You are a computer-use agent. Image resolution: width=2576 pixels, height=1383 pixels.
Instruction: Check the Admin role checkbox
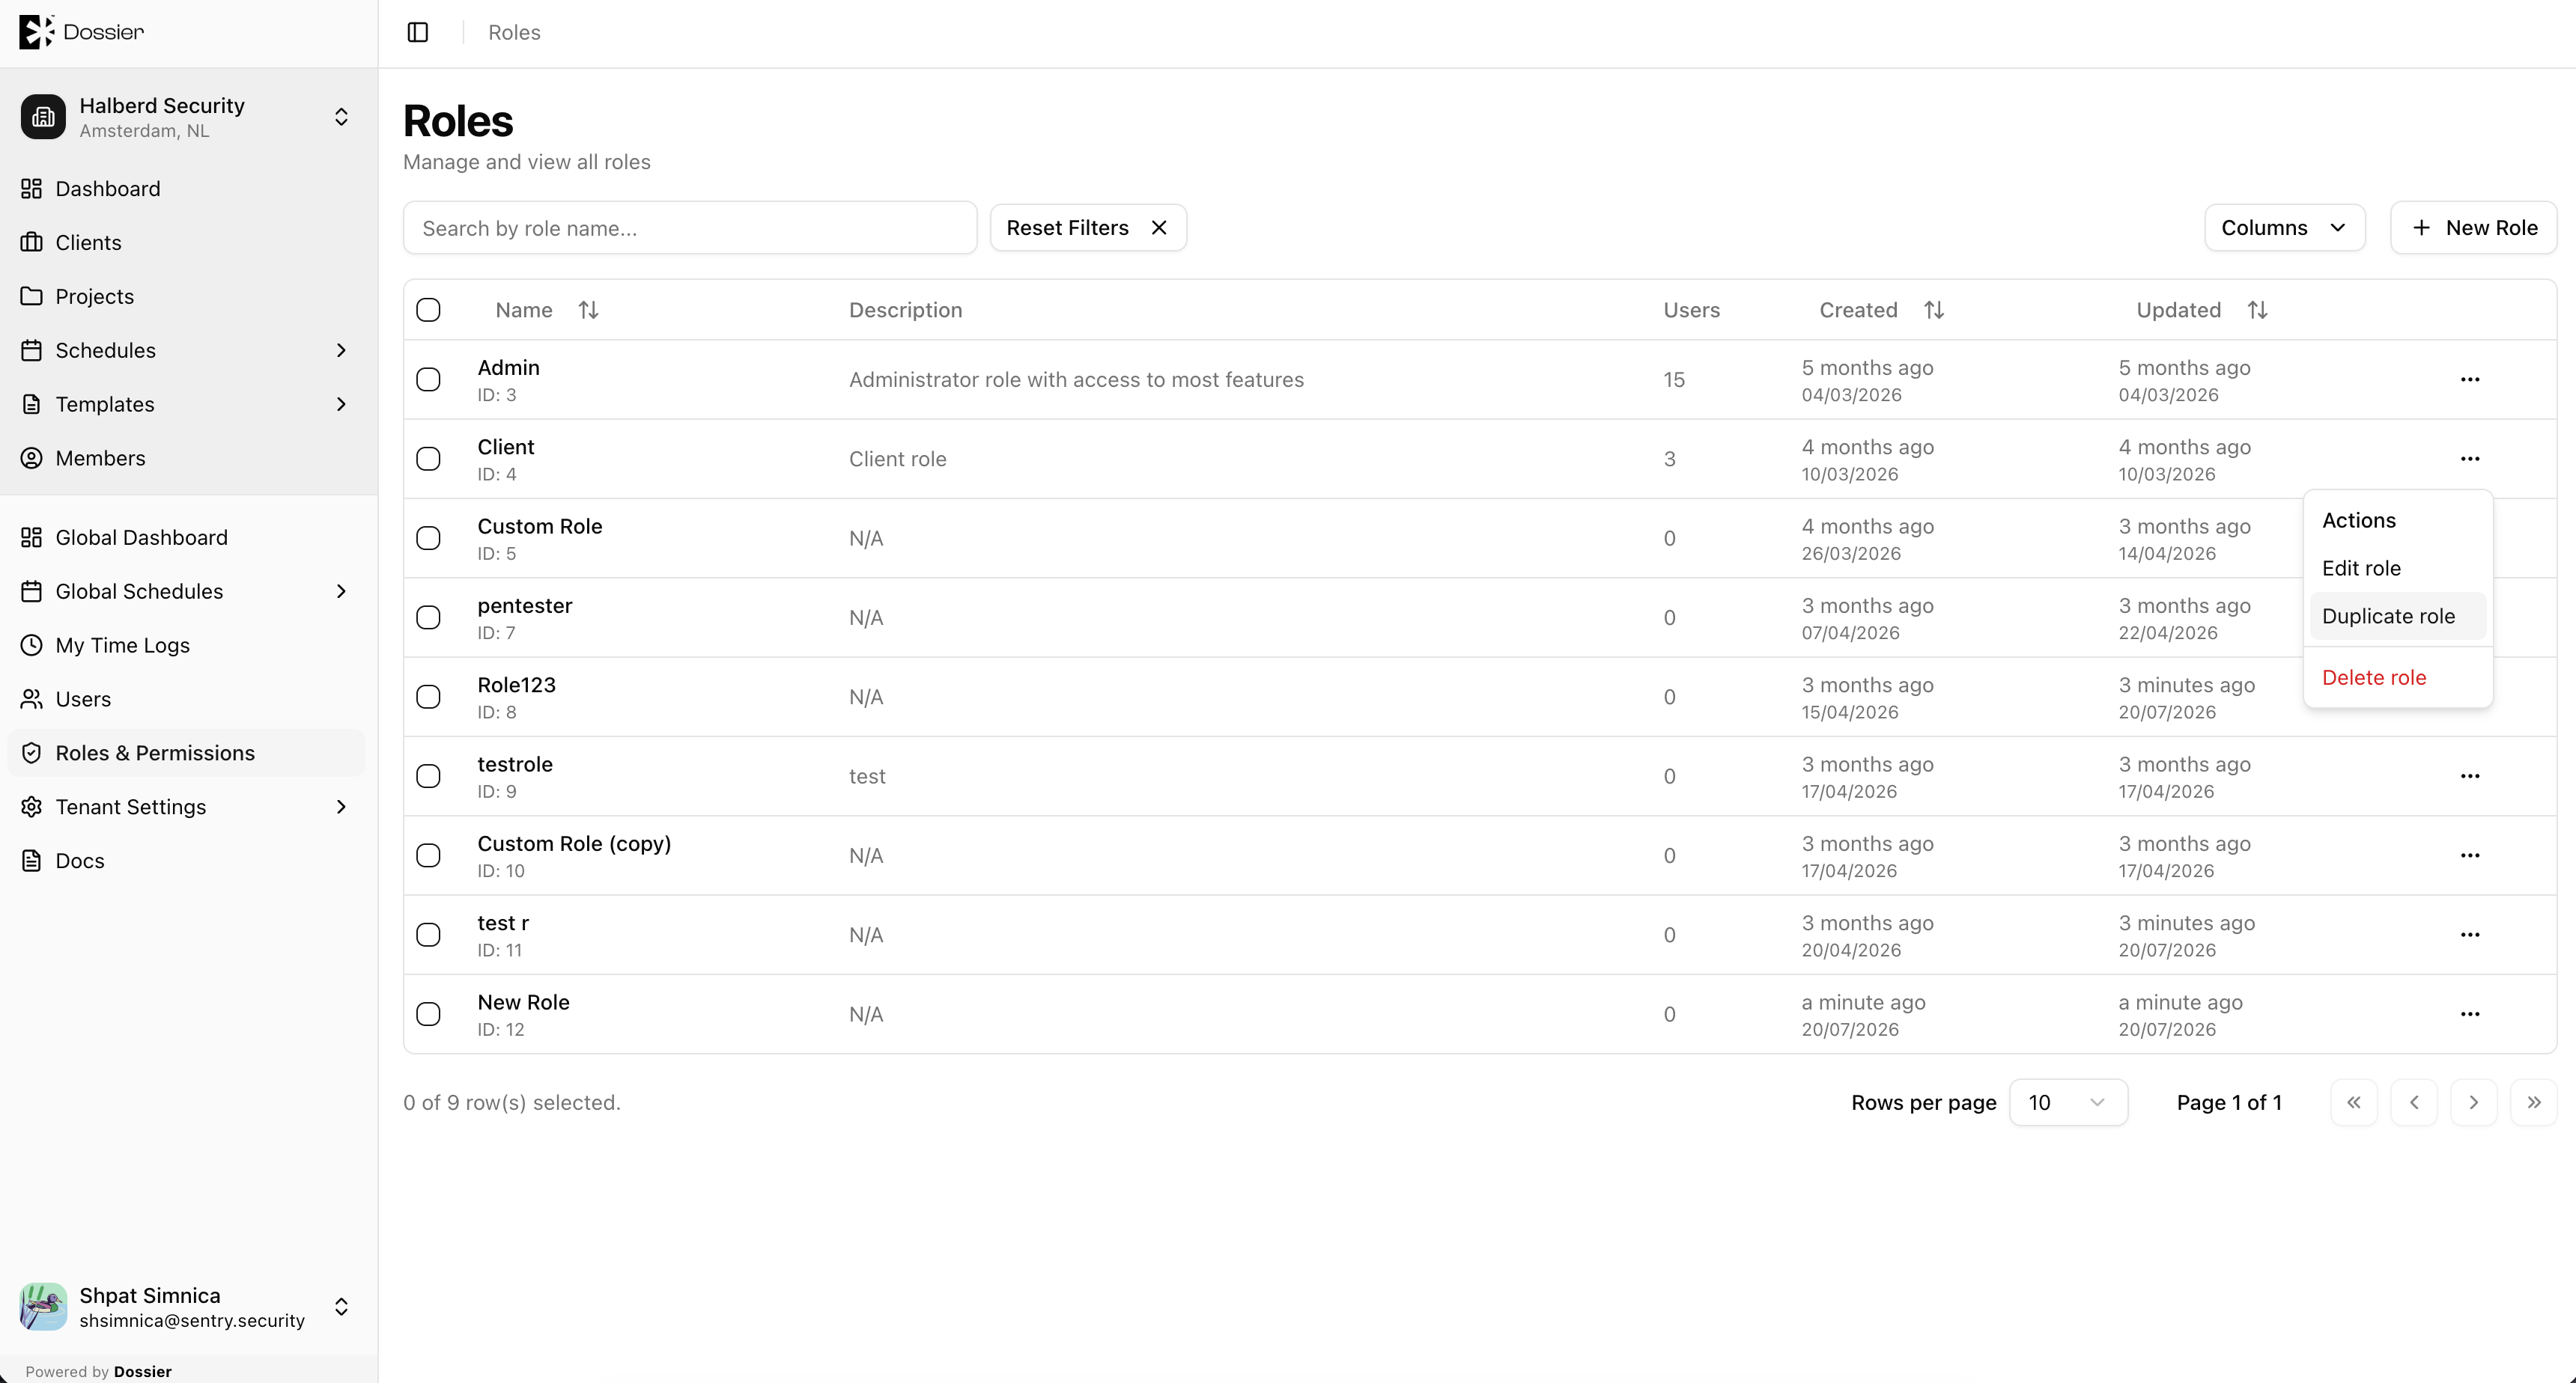[428, 379]
